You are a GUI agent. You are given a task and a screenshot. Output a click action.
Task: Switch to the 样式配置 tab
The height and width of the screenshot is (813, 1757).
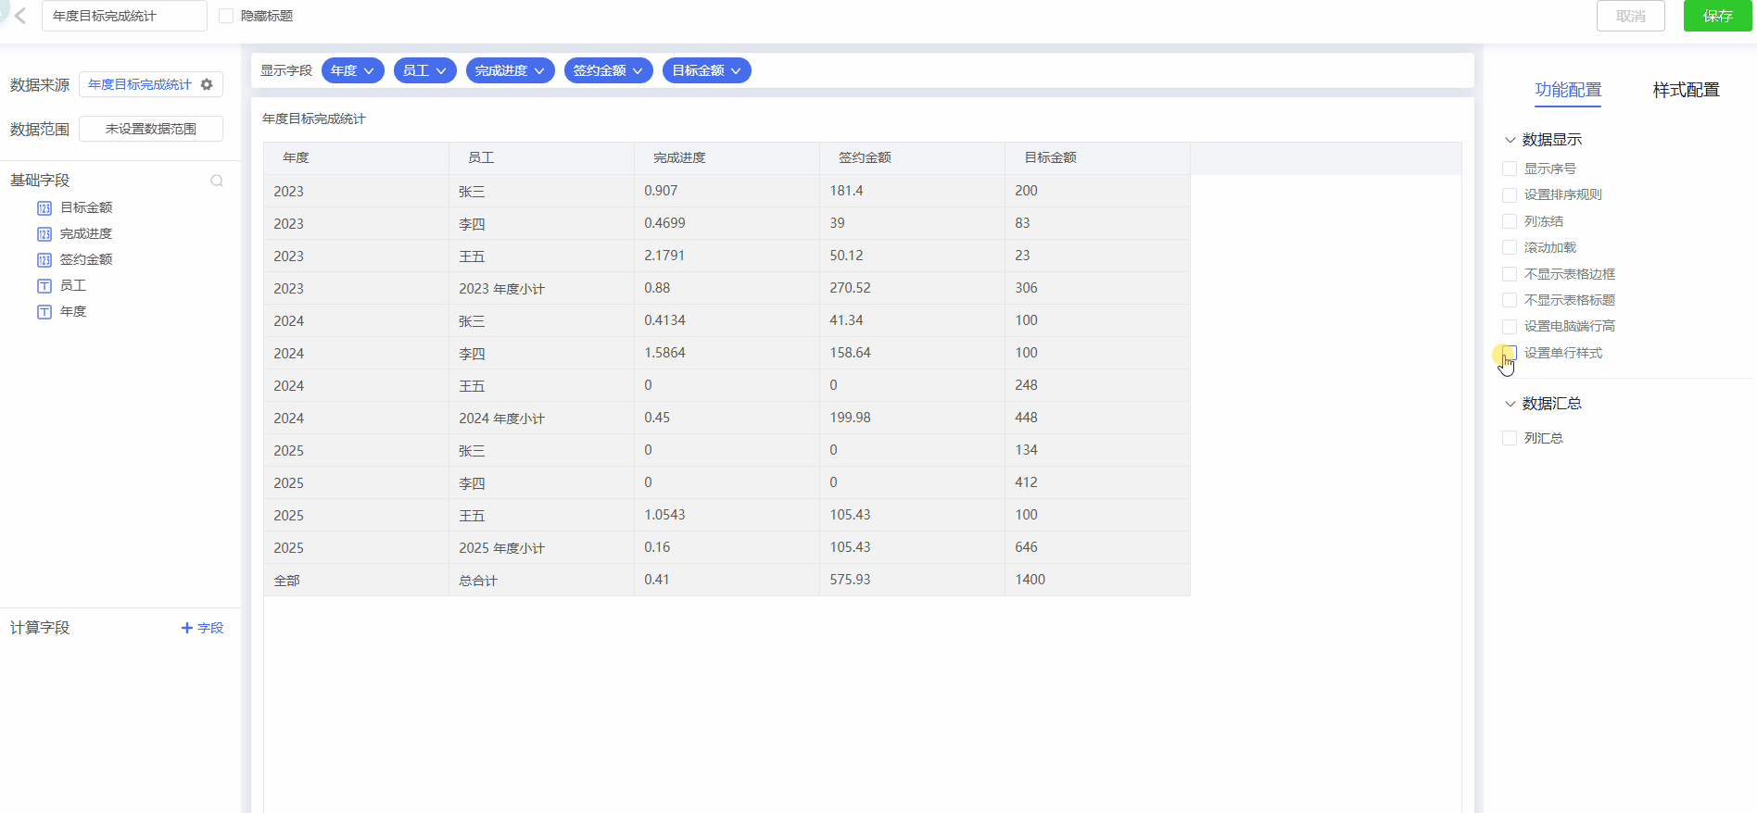point(1686,90)
